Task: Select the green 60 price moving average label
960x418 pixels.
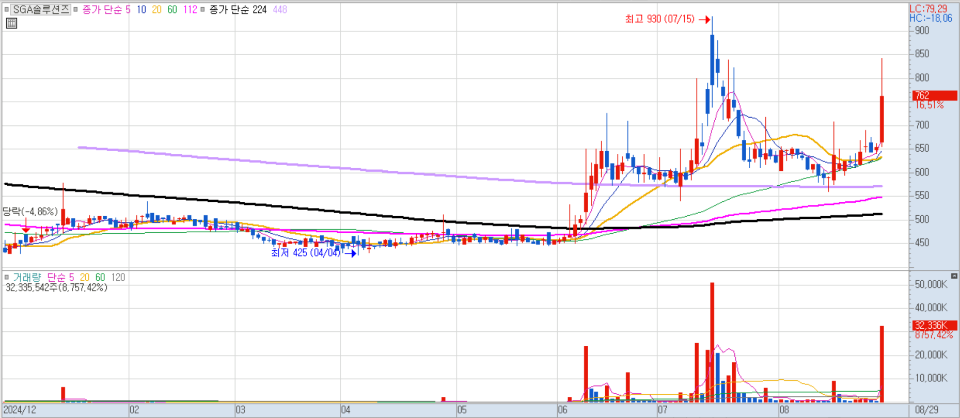Action: (x=172, y=9)
